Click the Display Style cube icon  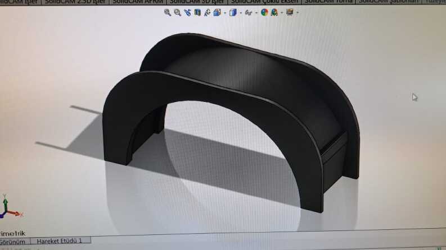pos(233,12)
